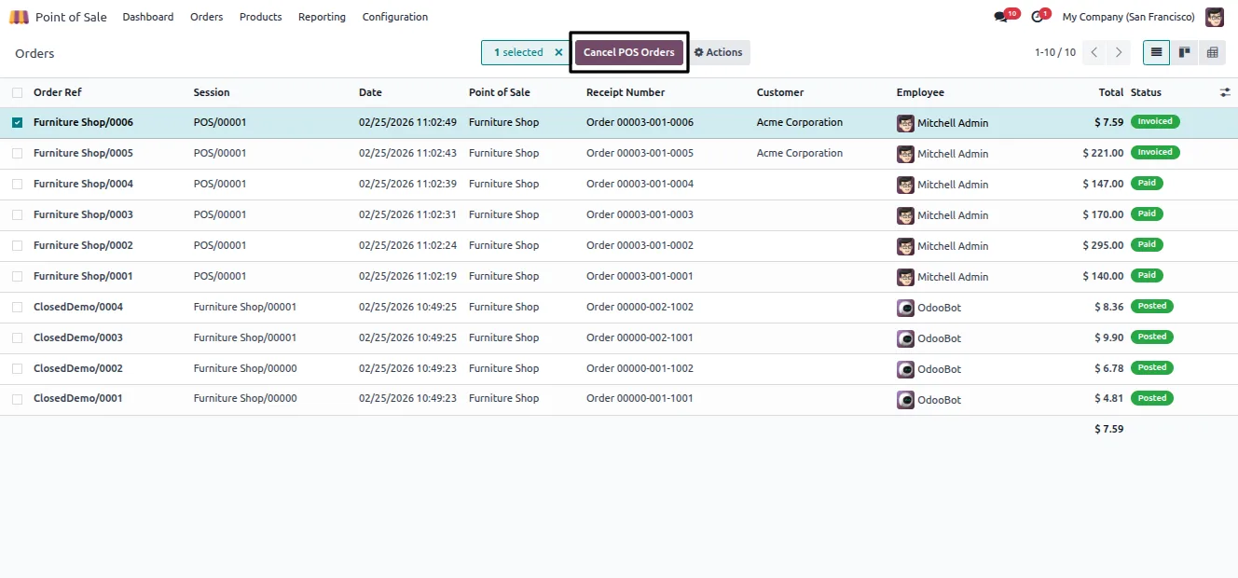Open order Furniture Shop/0006
This screenshot has width=1238, height=578.
tap(83, 122)
